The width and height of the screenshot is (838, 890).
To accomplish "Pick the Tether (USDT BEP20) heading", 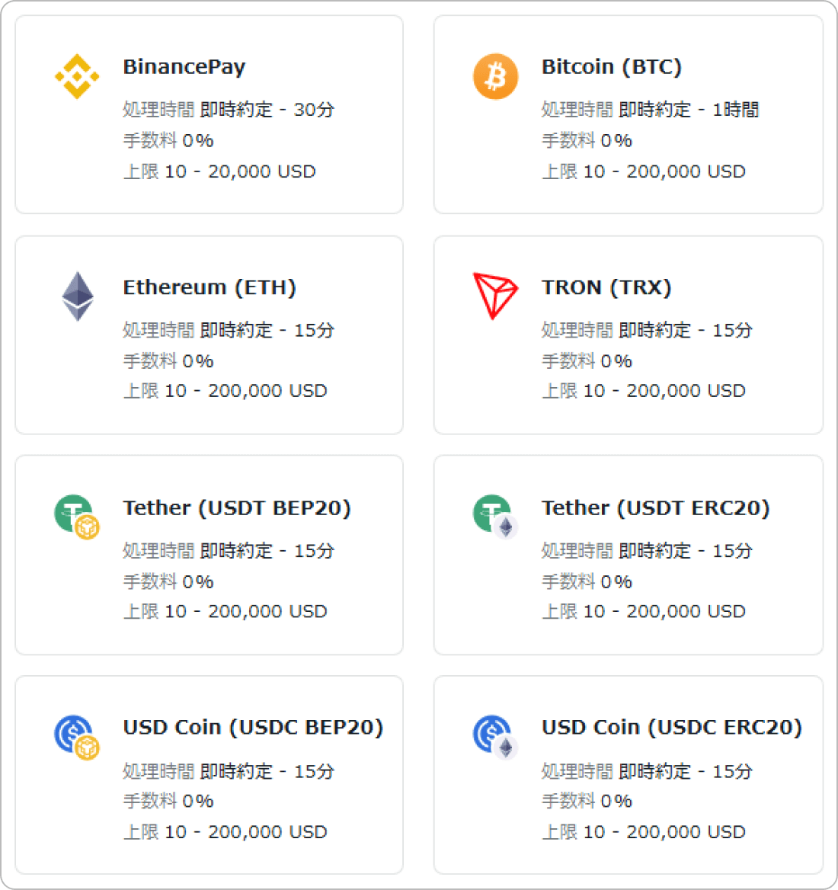I will (x=237, y=507).
